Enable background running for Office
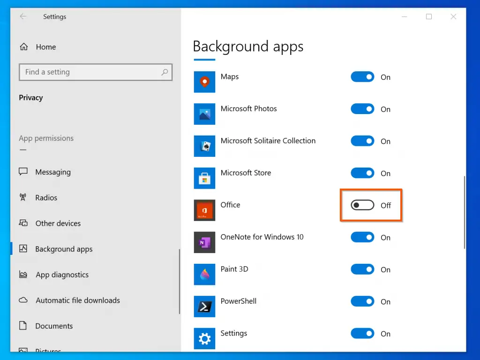Screen dimensions: 480x360 point(362,205)
